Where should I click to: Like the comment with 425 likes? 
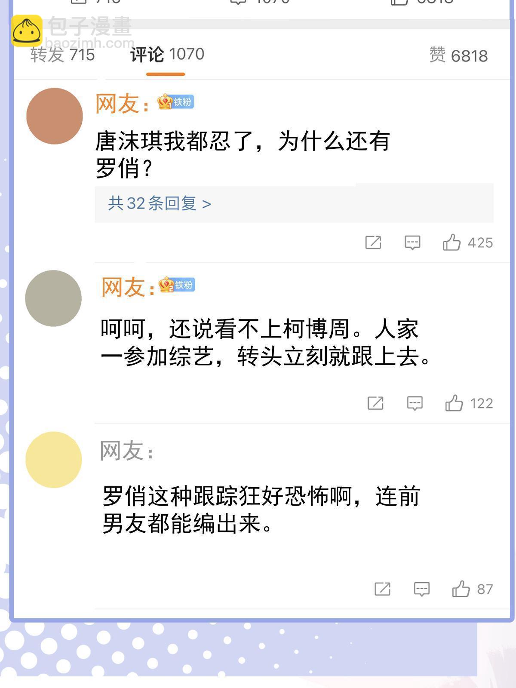point(451,243)
